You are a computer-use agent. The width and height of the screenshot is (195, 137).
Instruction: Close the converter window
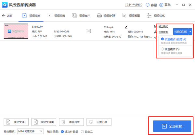coord(190,5)
